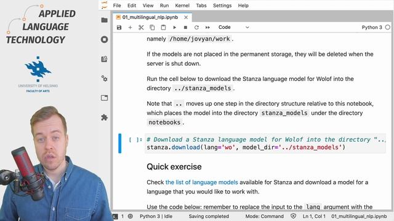Image resolution: width=394 pixels, height=221 pixels.
Task: Click Ln 1, Col 1 status entry
Action: [314, 216]
